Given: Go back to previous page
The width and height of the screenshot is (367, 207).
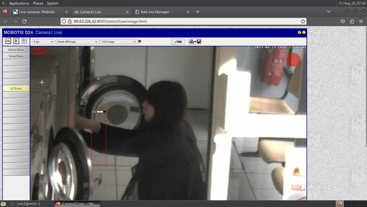Looking at the screenshot, I should point(6,21).
